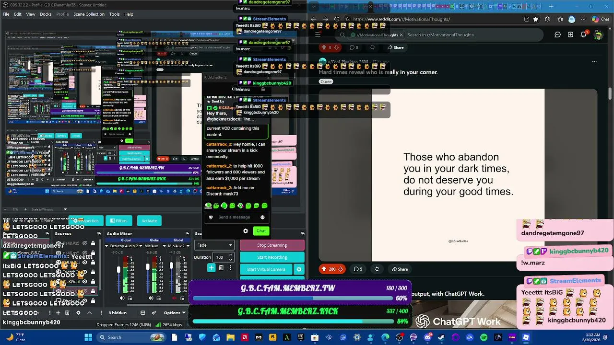This screenshot has width=614, height=345.
Task: Open the Help menu in OBS
Action: [129, 14]
